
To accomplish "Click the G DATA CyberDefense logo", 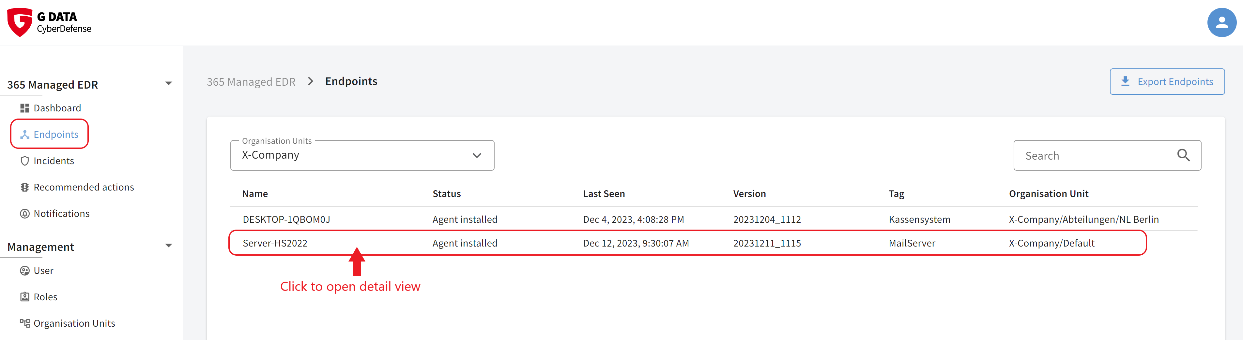I will 49,22.
